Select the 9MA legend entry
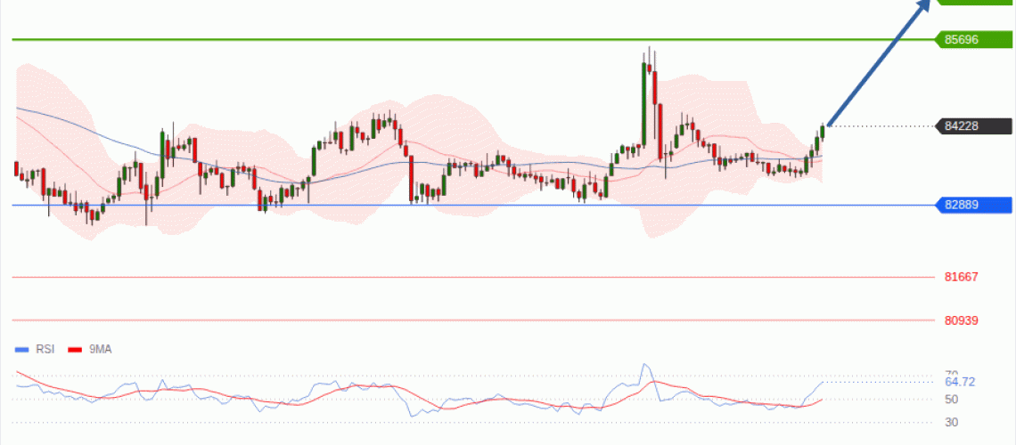Image resolution: width=1016 pixels, height=445 pixels. tap(90, 349)
